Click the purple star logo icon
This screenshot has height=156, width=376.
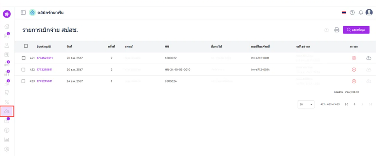pos(7,14)
